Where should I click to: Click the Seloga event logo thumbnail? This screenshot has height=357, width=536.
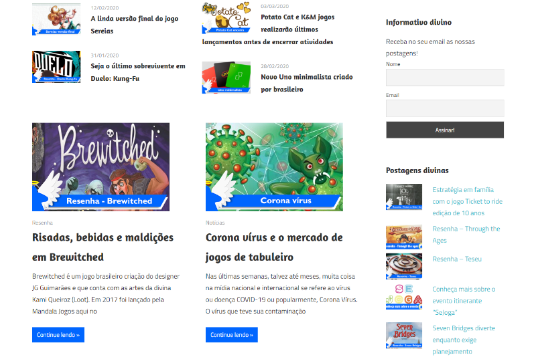(404, 297)
